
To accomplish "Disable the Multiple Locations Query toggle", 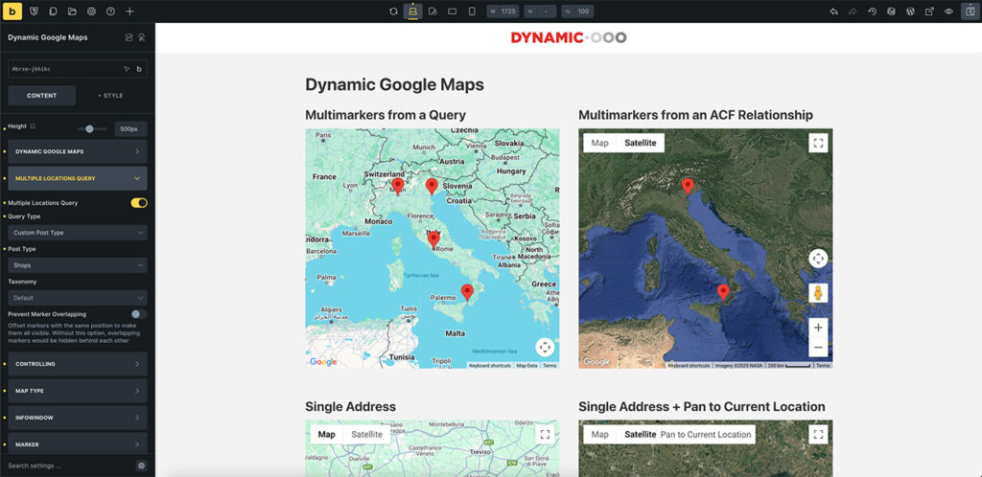I will [139, 202].
